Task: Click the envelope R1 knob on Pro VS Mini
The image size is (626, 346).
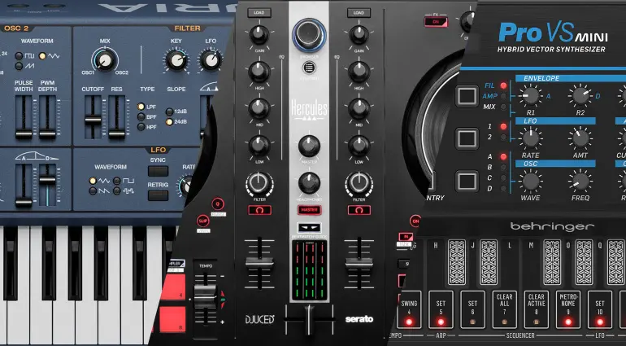Action: pos(530,96)
